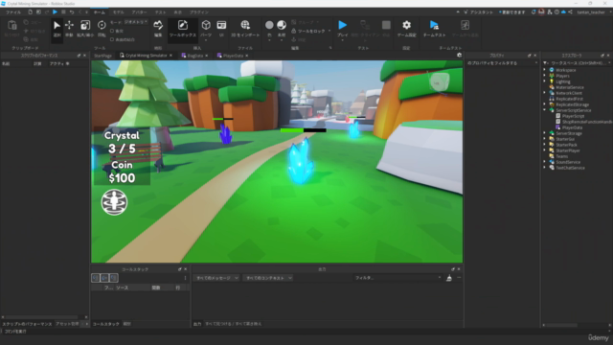The height and width of the screenshot is (345, 613).
Task: Click the update available notice
Action: pyautogui.click(x=512, y=12)
